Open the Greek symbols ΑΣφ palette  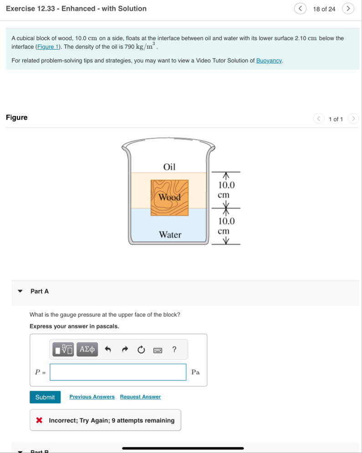[87, 349]
